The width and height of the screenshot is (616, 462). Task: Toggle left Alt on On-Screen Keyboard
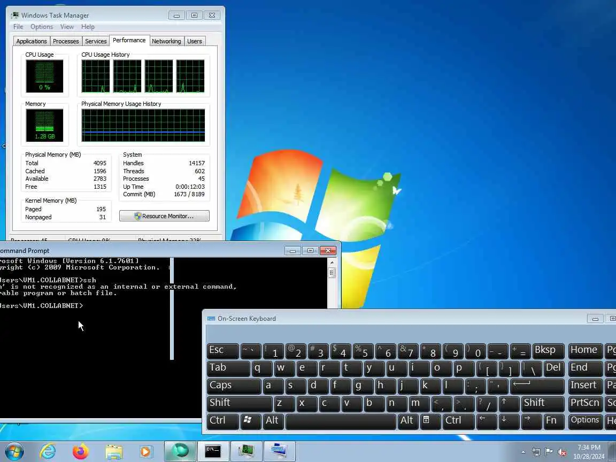coord(273,421)
